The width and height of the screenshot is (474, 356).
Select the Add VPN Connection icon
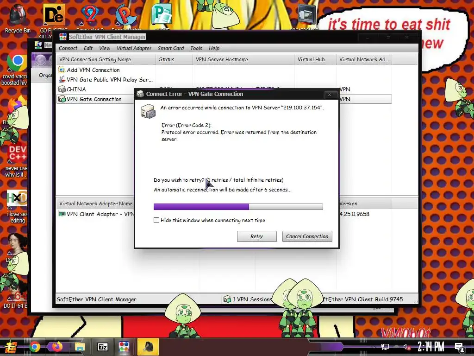[62, 70]
